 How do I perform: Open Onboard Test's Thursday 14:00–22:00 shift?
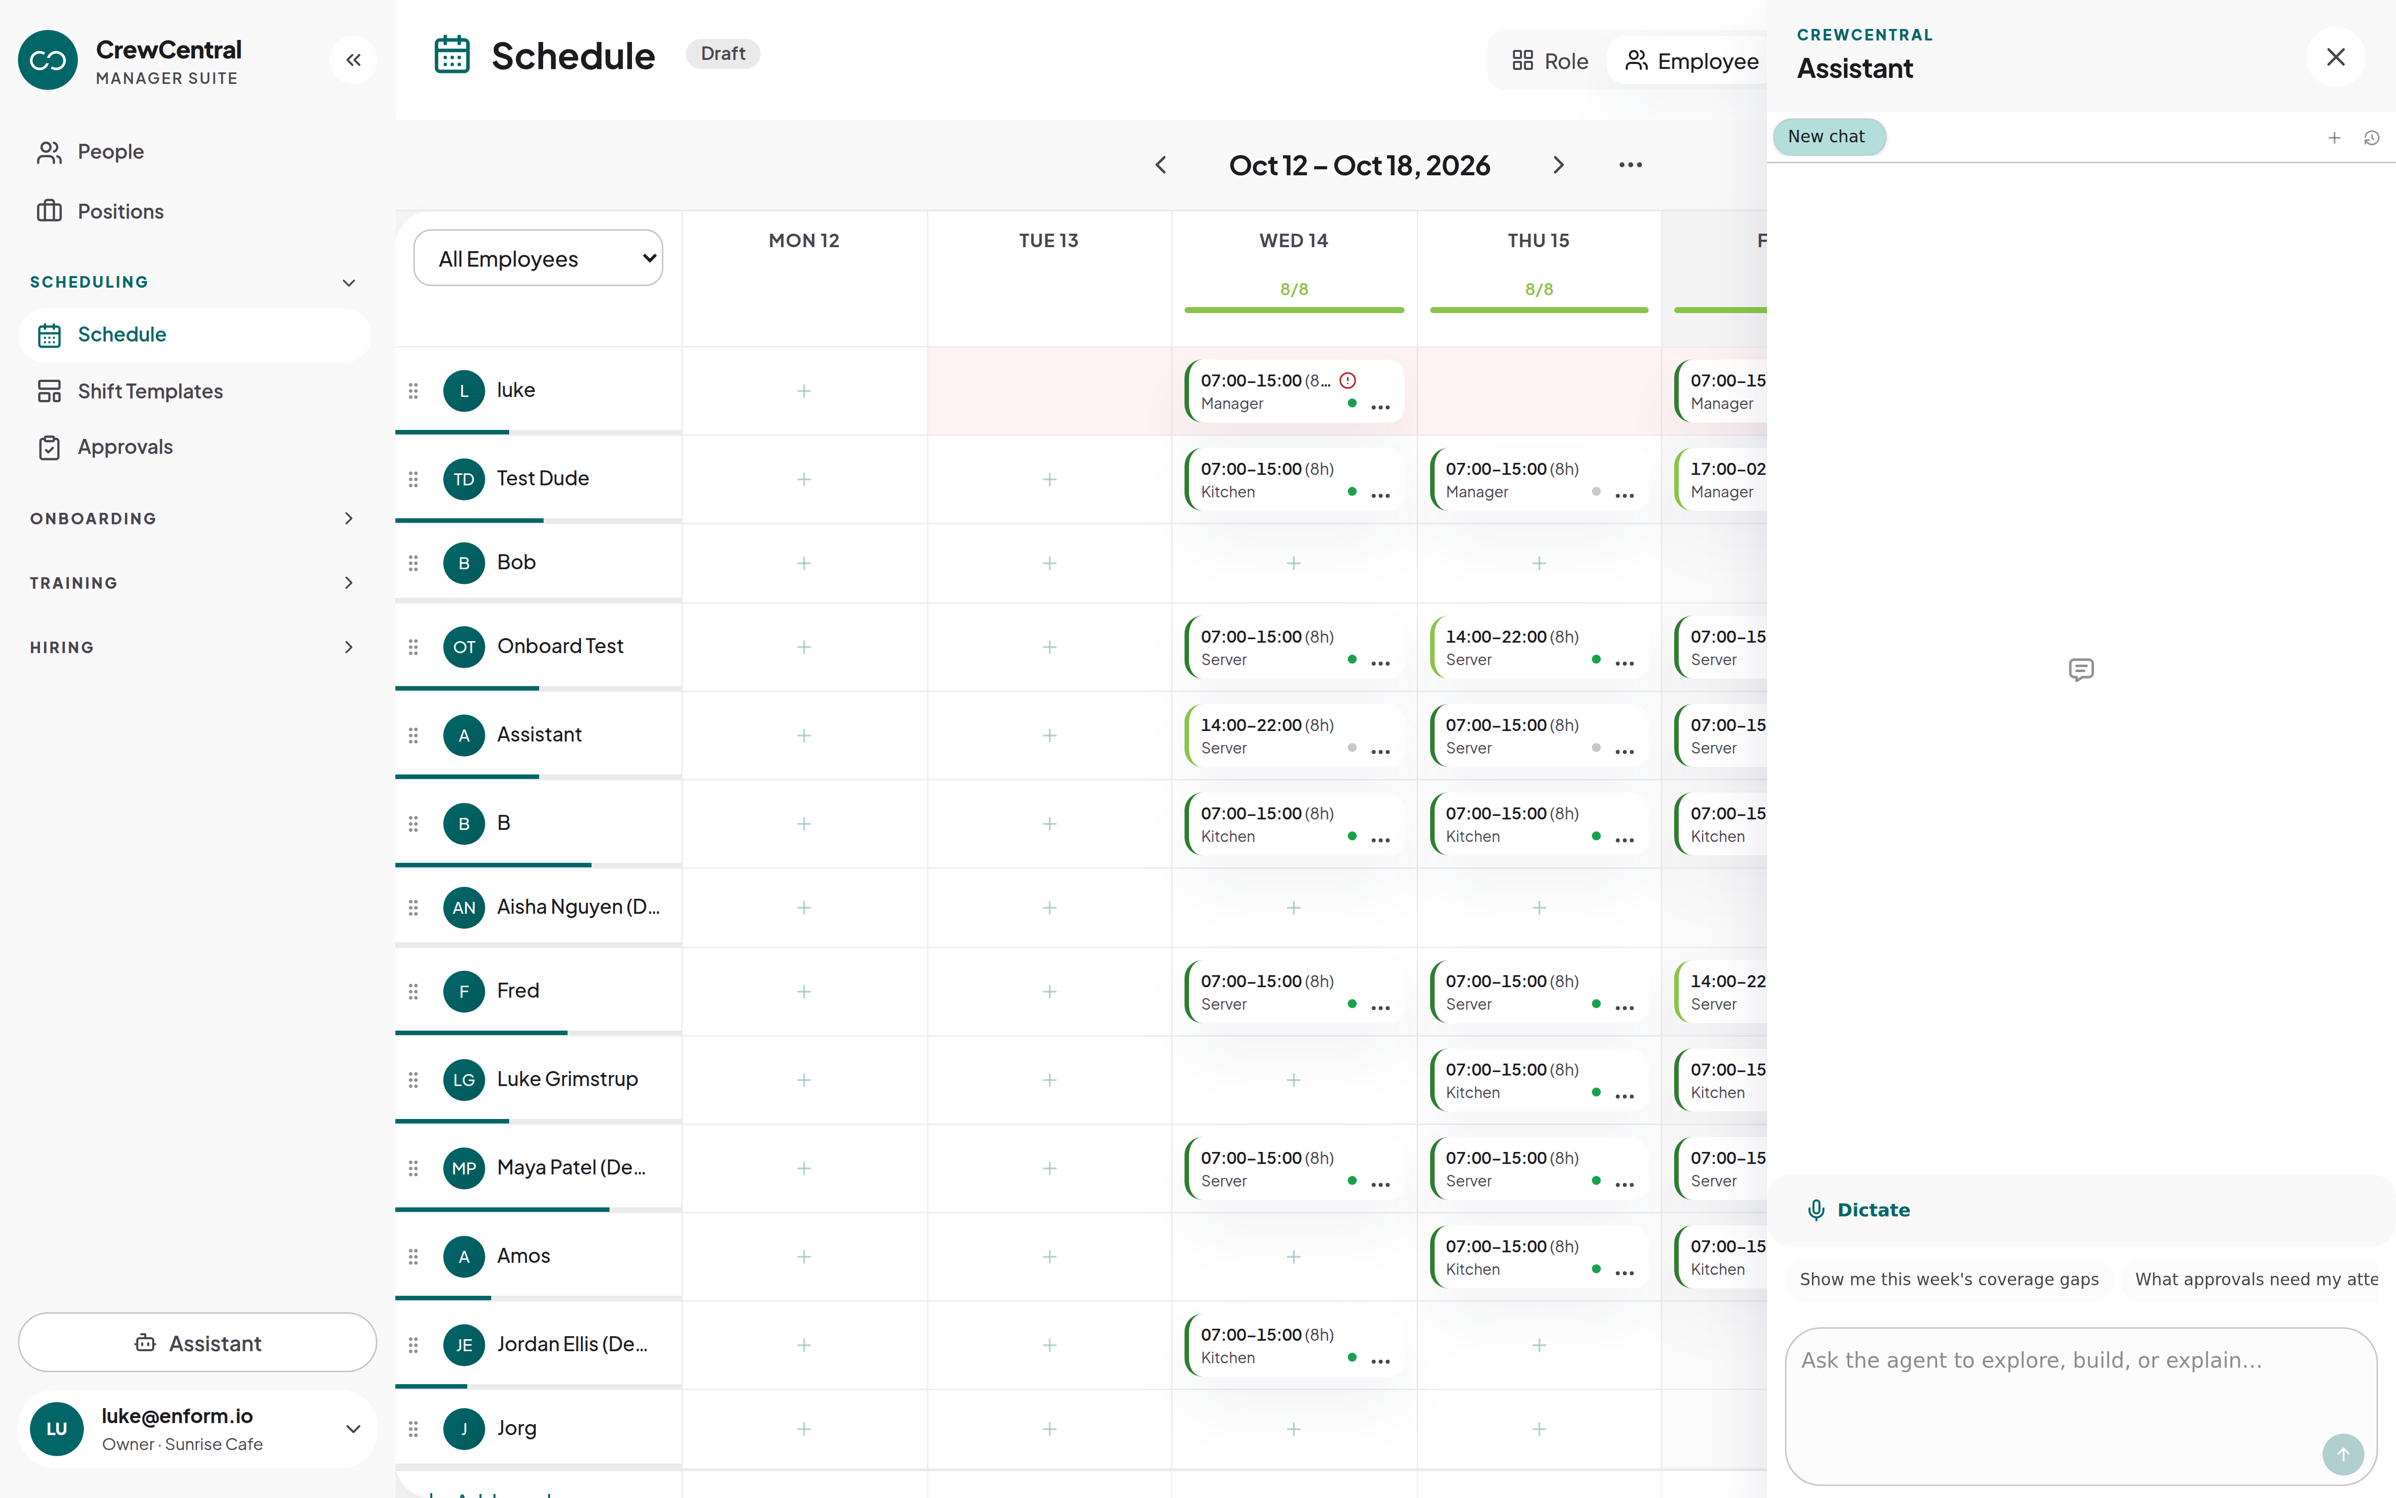pyautogui.click(x=1538, y=648)
